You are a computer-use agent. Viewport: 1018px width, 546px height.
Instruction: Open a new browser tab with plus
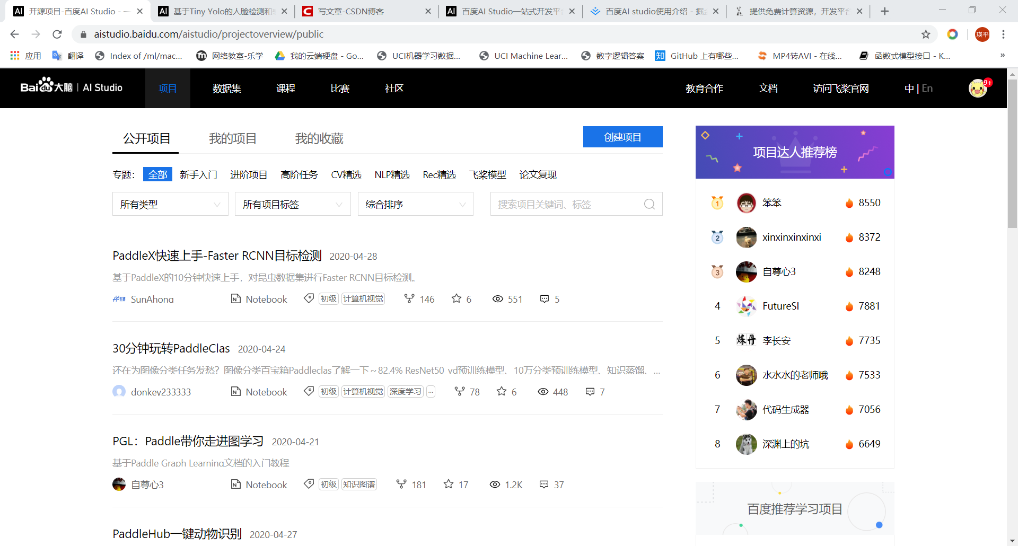tap(884, 11)
